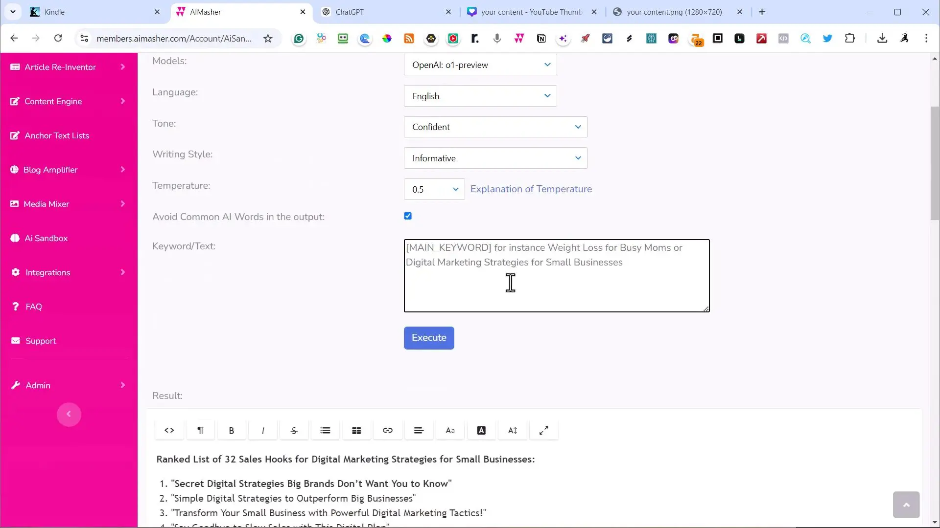Click into the Keyword/Text textarea
This screenshot has width=940, height=528.
click(x=557, y=276)
